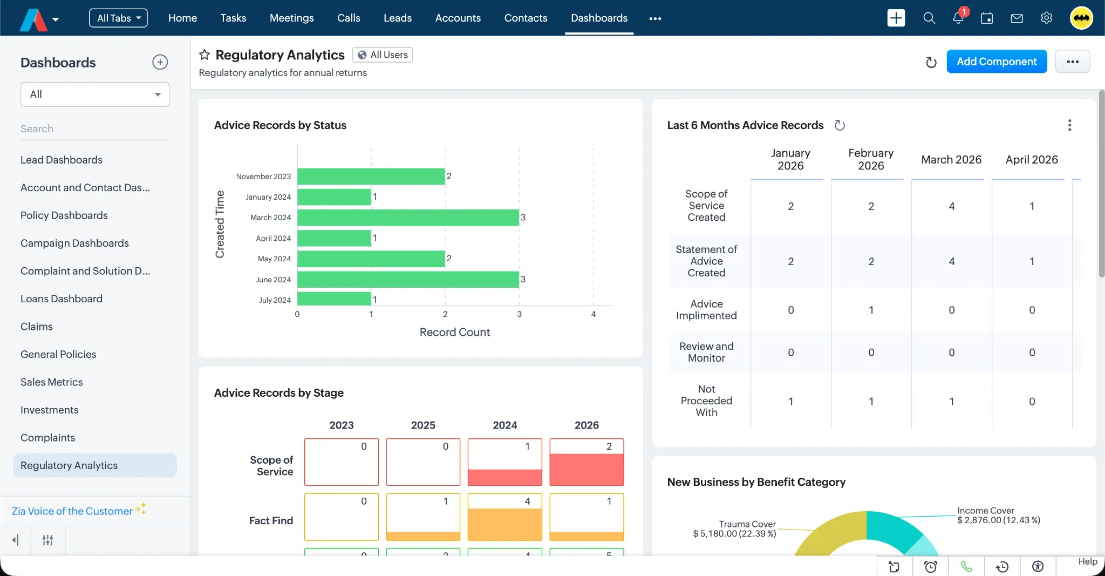
Task: Click the quick create plus icon
Action: pos(896,18)
